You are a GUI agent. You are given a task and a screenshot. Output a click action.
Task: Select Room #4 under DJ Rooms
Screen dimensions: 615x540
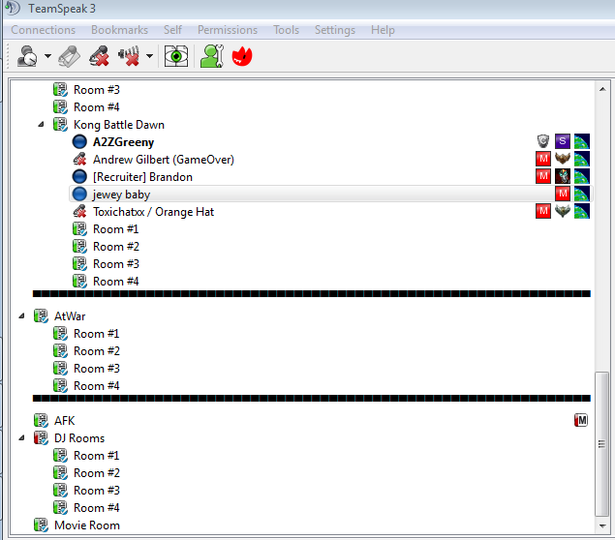(x=96, y=507)
